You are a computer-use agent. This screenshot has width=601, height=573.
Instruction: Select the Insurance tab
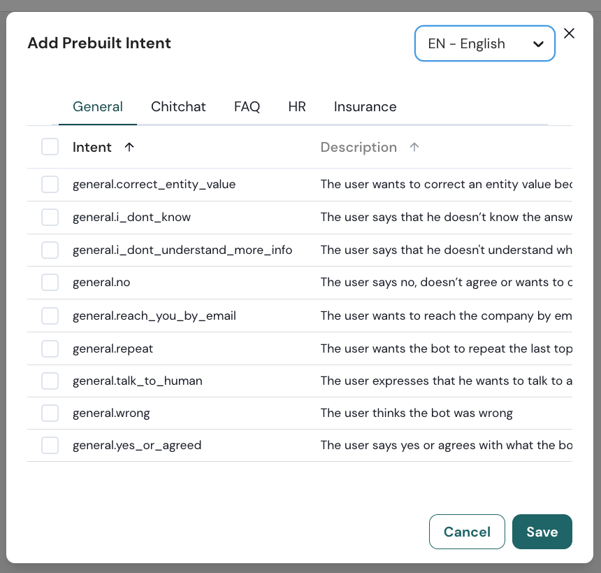coord(365,107)
